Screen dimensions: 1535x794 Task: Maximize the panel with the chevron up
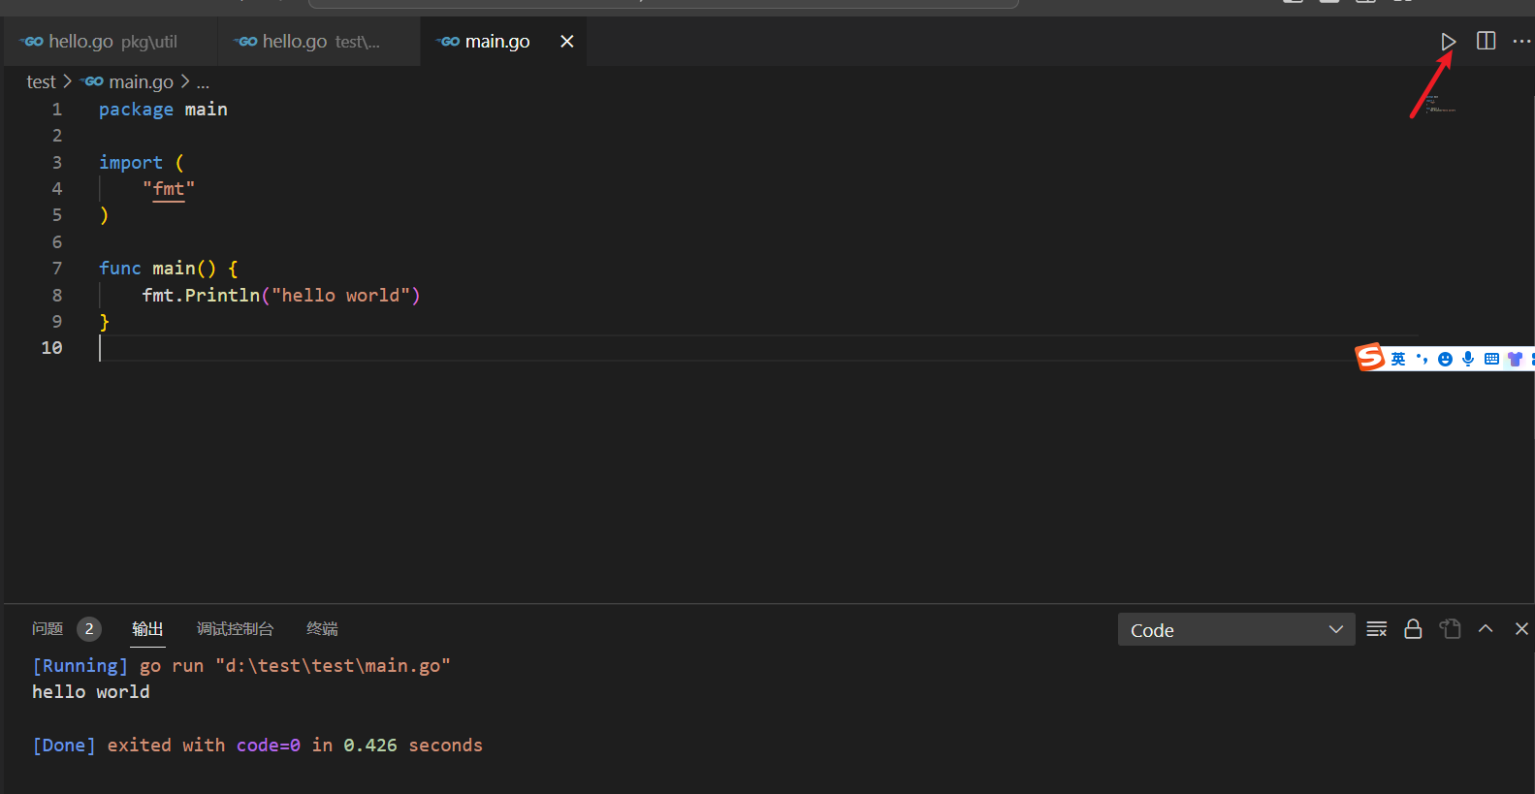(1486, 629)
